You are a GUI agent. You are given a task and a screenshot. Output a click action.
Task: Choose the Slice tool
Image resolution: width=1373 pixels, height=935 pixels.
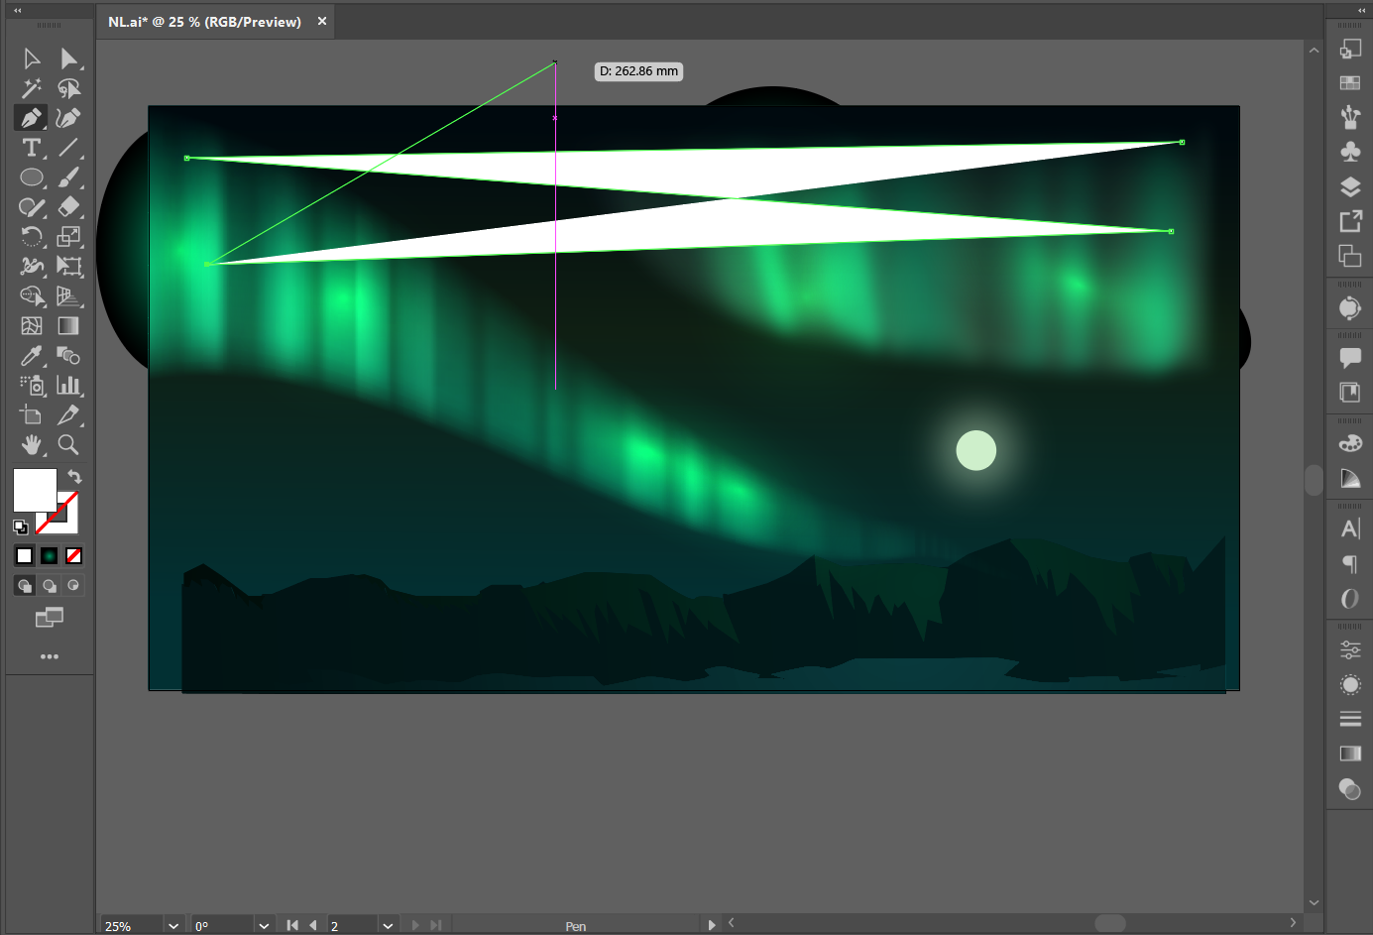(x=68, y=415)
